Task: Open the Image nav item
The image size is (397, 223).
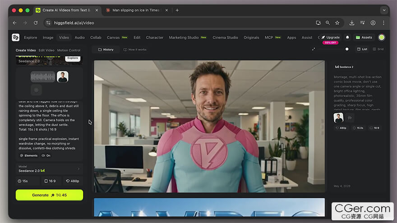Action: point(48,37)
